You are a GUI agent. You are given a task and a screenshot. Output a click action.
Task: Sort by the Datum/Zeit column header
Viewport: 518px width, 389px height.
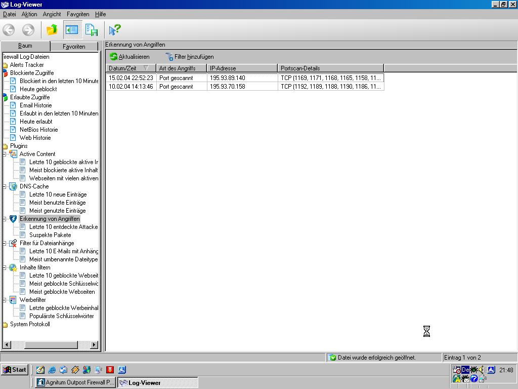131,68
